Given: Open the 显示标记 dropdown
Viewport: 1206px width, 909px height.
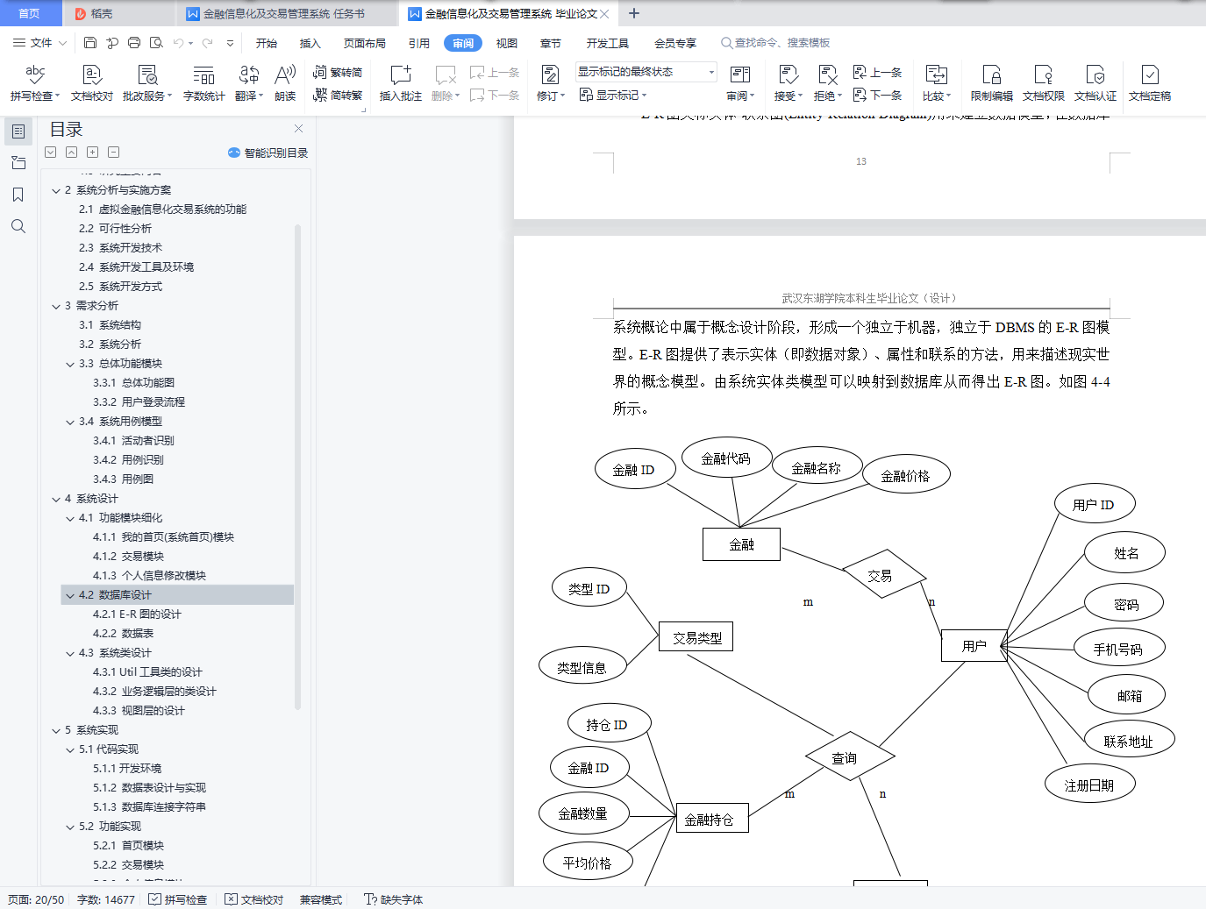Looking at the screenshot, I should [612, 95].
